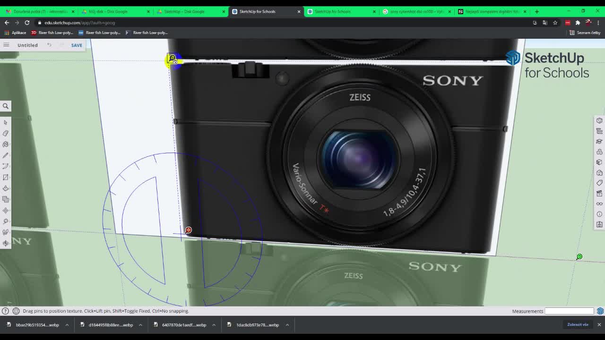Open the Model Info panel

coord(599,214)
